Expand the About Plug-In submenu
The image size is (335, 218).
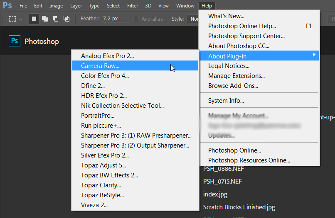(x=259, y=56)
